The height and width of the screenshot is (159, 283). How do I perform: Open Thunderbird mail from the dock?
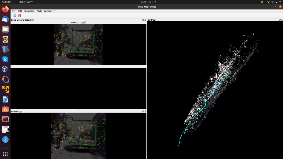[5, 19]
